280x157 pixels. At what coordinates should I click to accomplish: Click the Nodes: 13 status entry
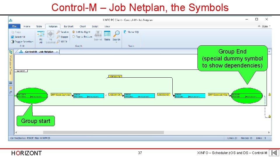[x=246, y=138]
